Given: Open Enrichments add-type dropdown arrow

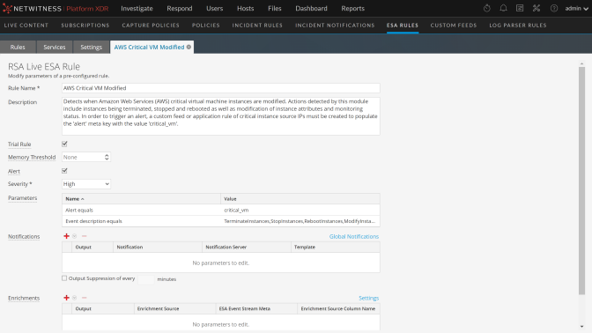Looking at the screenshot, I should [75, 298].
